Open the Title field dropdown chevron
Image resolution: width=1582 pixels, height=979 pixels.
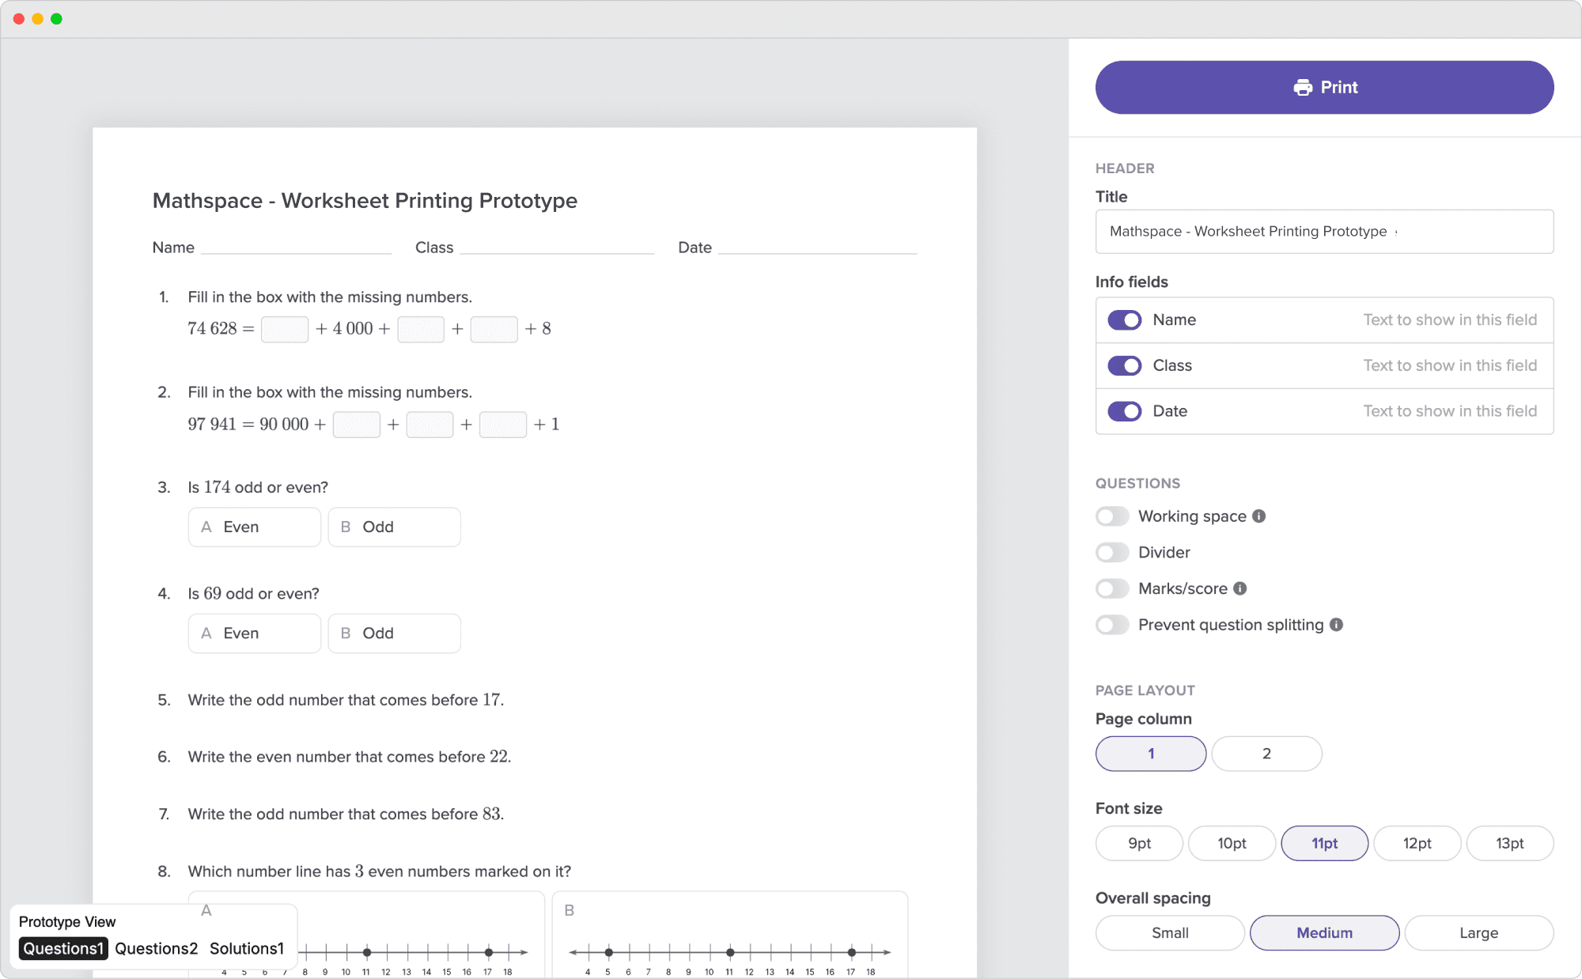pyautogui.click(x=1397, y=232)
